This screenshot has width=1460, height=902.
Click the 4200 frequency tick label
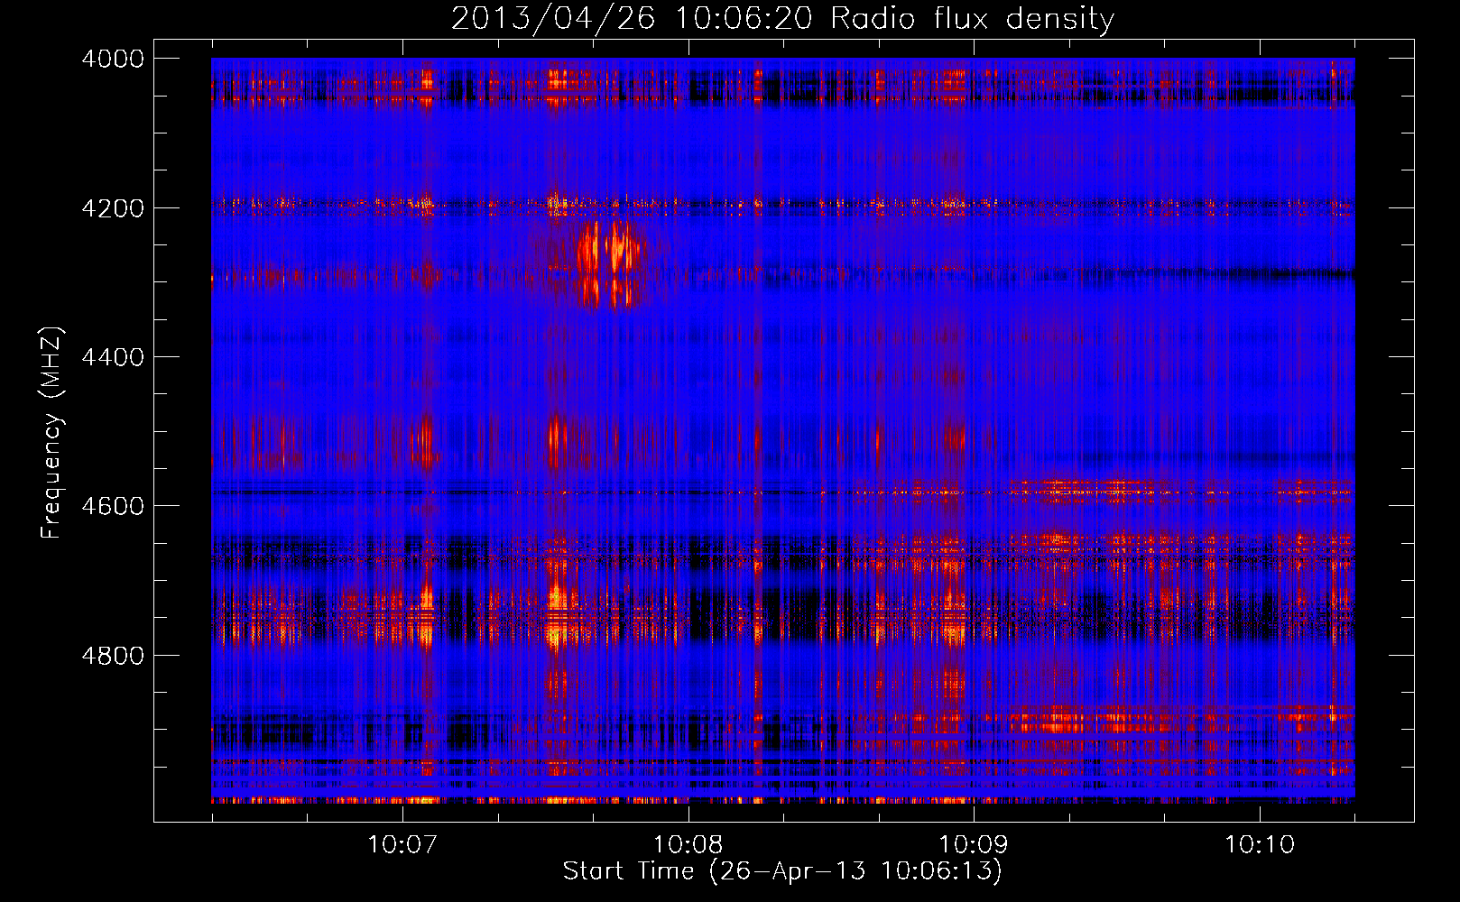[x=113, y=208]
